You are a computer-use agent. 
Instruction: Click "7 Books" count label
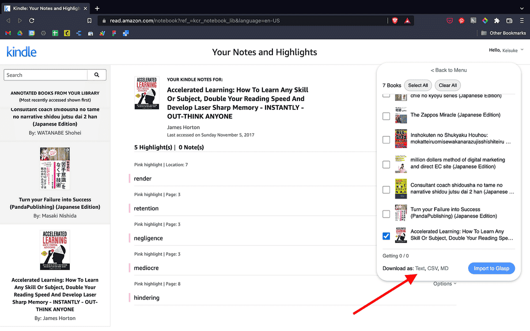pyautogui.click(x=392, y=86)
